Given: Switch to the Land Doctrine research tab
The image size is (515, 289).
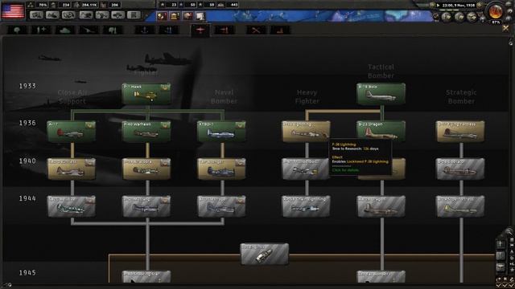Looking at the screenshot, I should click(x=113, y=31).
